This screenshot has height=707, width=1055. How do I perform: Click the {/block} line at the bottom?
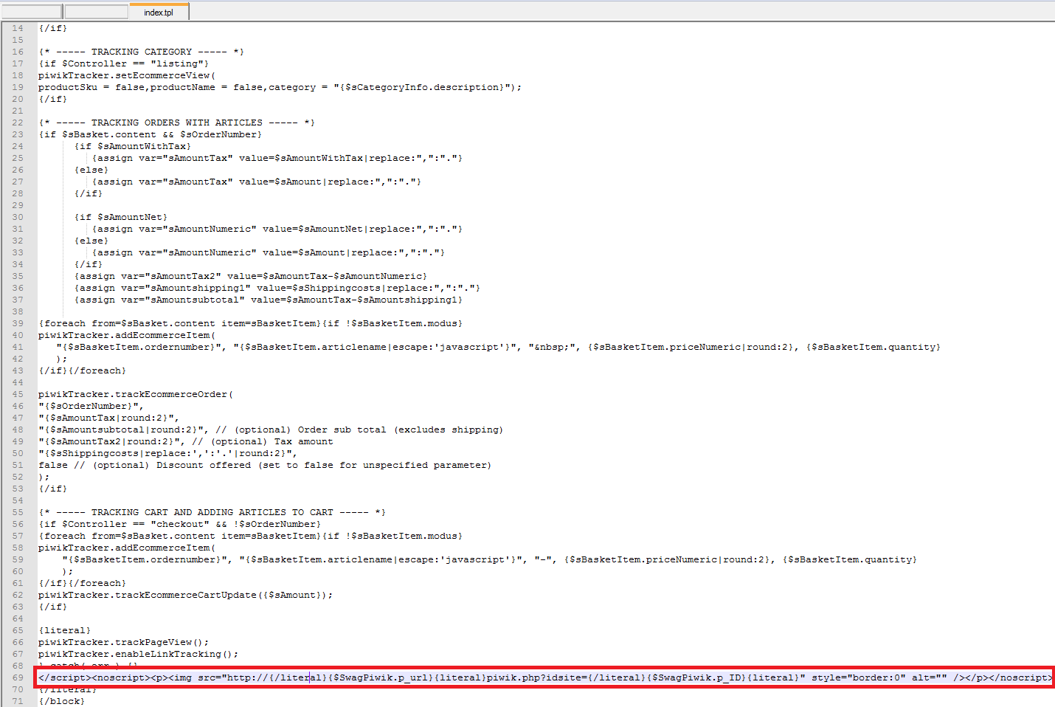(x=62, y=701)
